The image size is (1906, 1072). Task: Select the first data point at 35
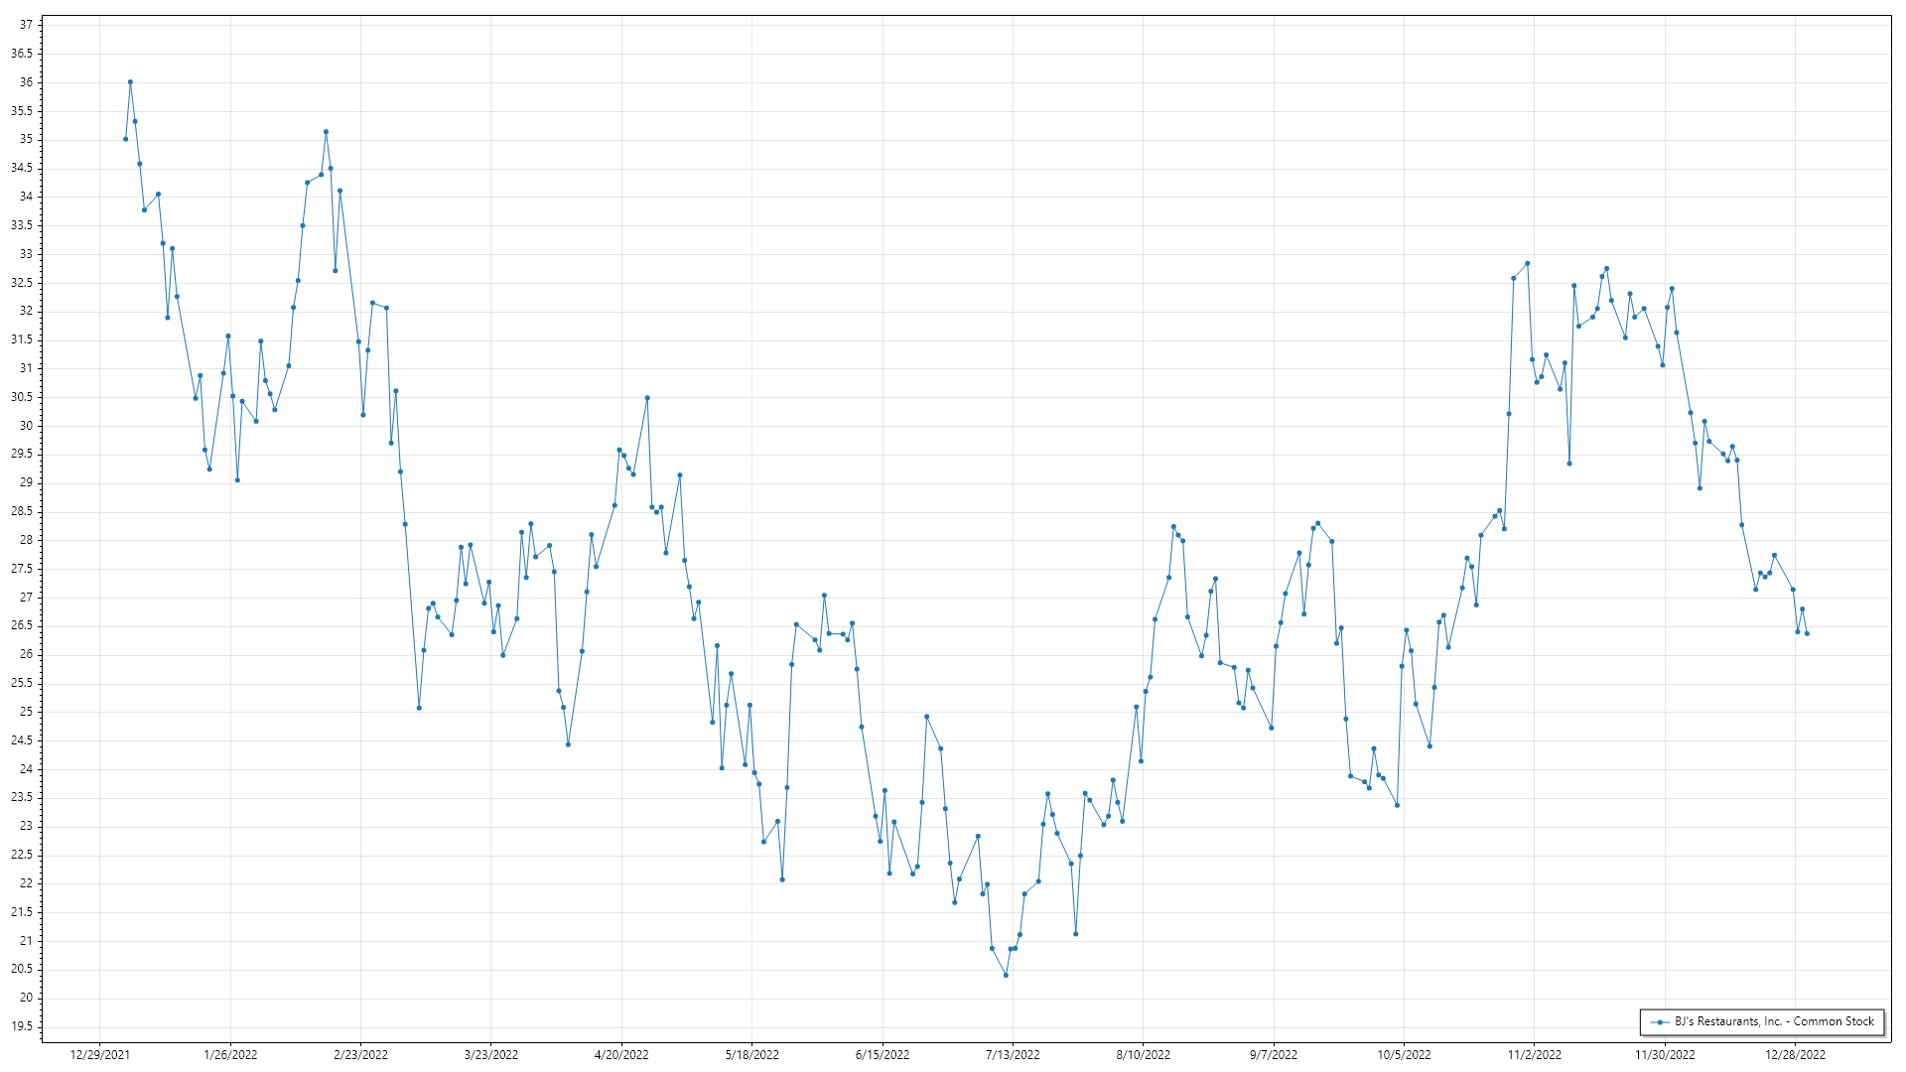pos(125,139)
